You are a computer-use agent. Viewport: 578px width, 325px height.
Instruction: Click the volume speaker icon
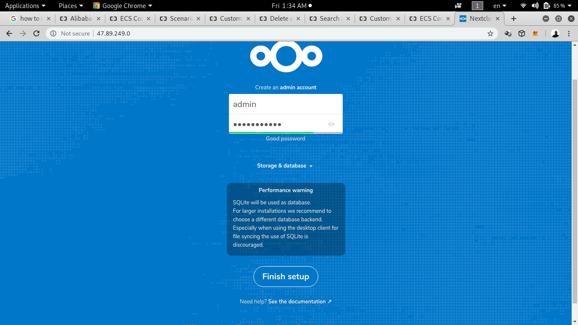tap(535, 6)
